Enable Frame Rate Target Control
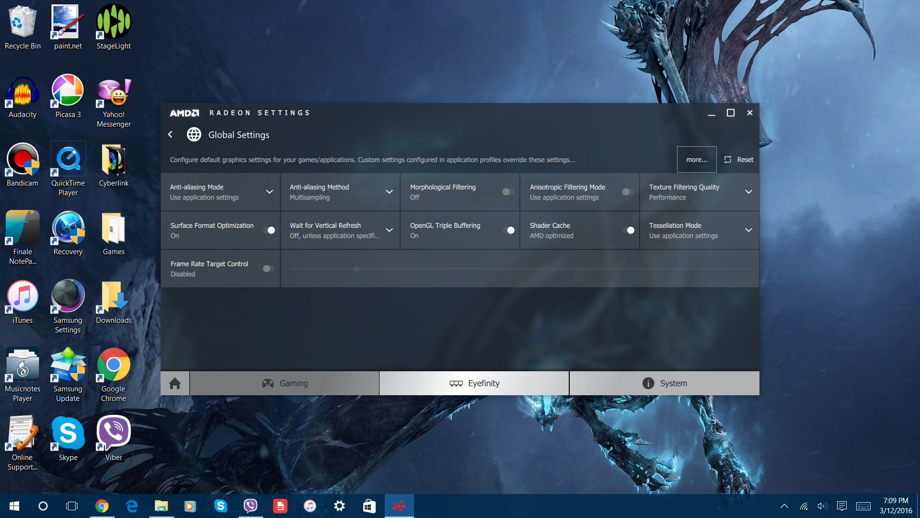 click(268, 269)
